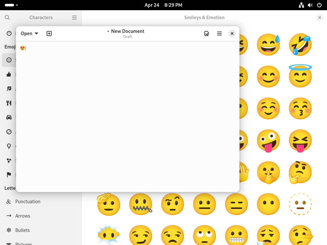Open the power menu icon
Viewport: 327px width, 245px height.
point(319,5)
